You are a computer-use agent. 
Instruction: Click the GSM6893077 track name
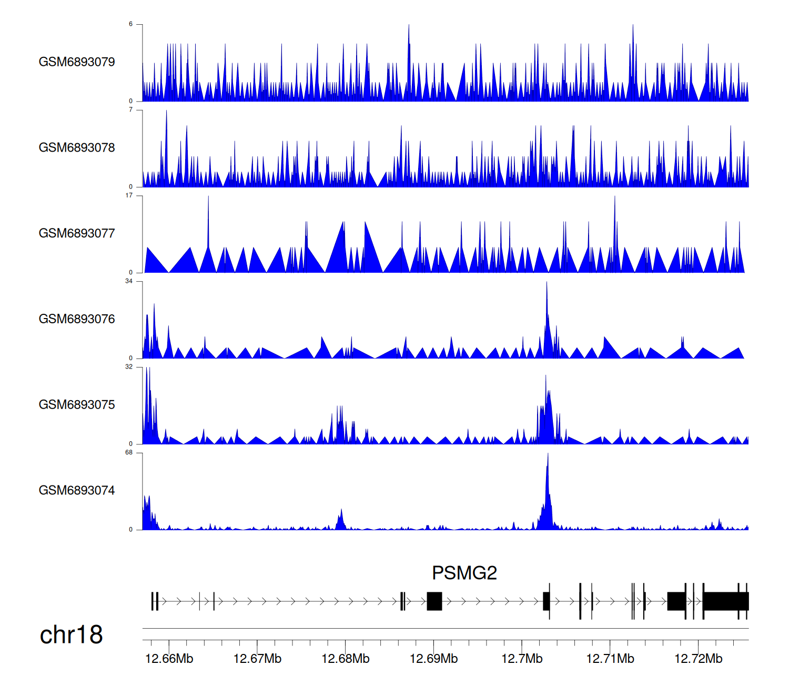(77, 234)
